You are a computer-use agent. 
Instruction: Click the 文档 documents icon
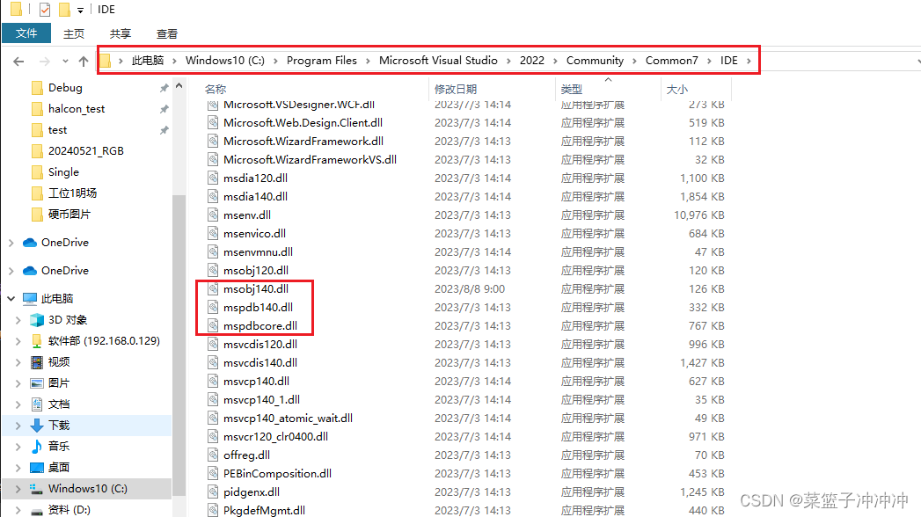click(37, 404)
